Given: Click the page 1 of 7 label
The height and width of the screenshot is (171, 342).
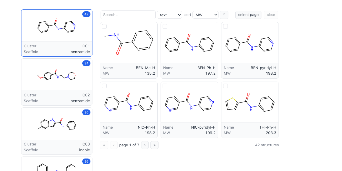Looking at the screenshot, I should point(129,145).
